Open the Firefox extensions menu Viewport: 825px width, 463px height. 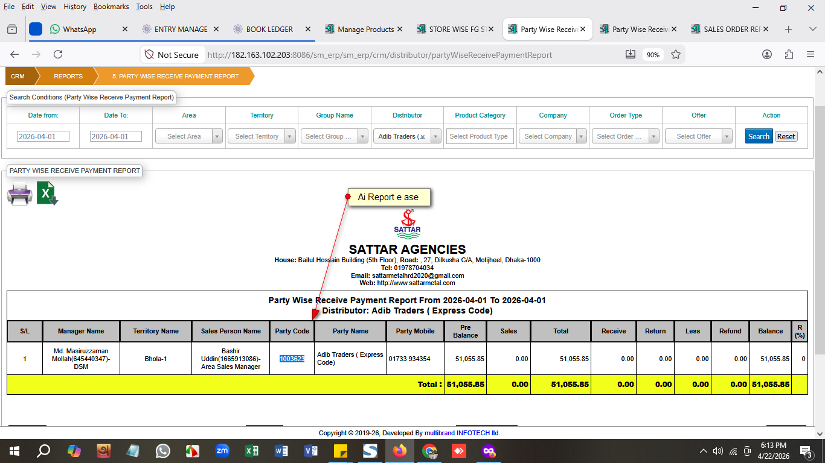point(789,54)
